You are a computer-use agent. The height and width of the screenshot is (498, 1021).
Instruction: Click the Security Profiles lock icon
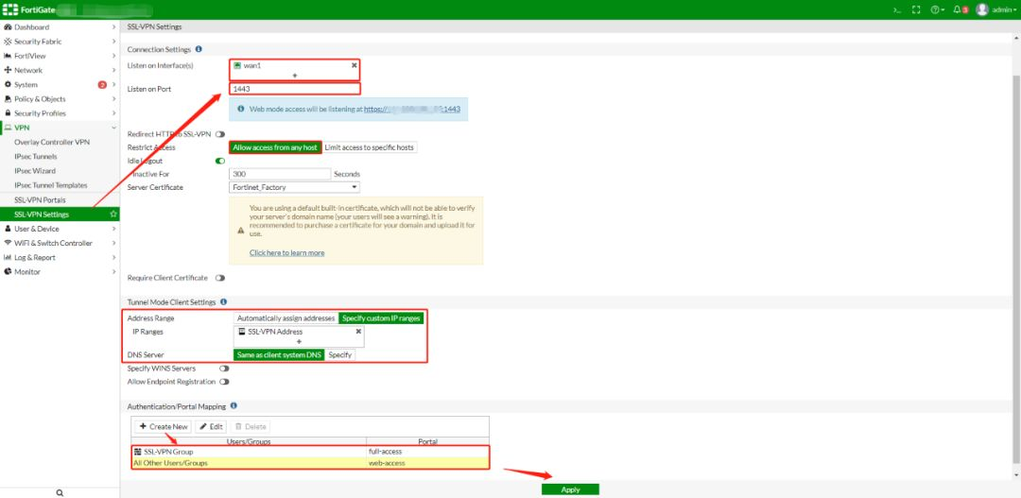pos(8,113)
